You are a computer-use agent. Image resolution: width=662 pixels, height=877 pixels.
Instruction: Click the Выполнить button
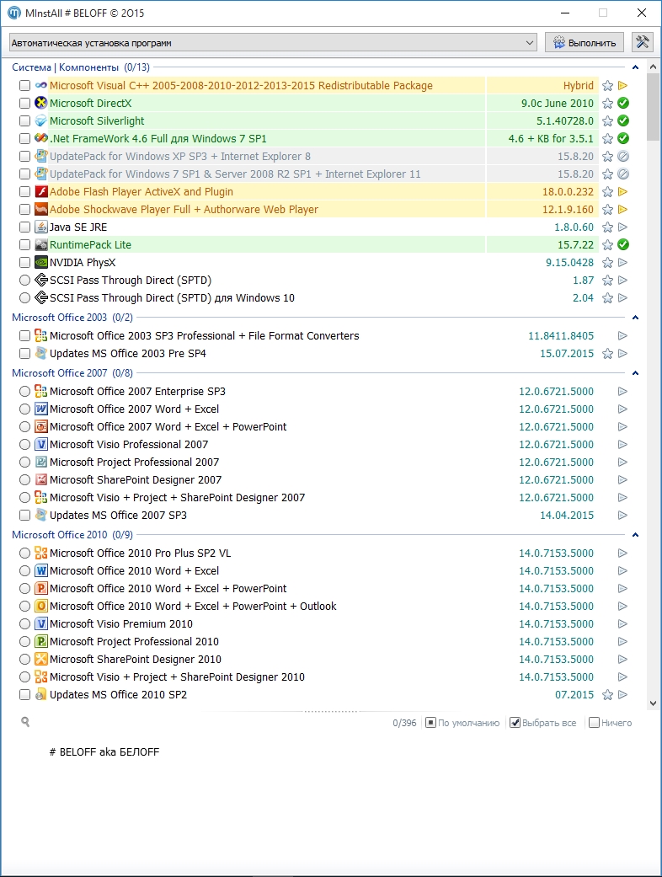pyautogui.click(x=585, y=42)
